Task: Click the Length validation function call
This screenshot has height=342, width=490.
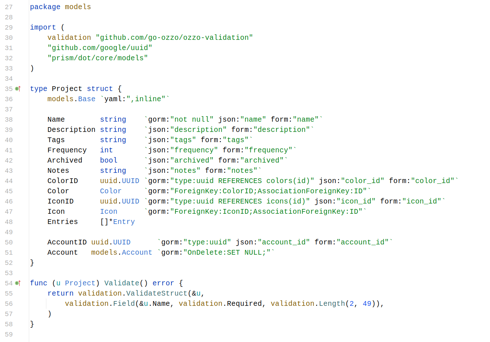Action: [332, 304]
